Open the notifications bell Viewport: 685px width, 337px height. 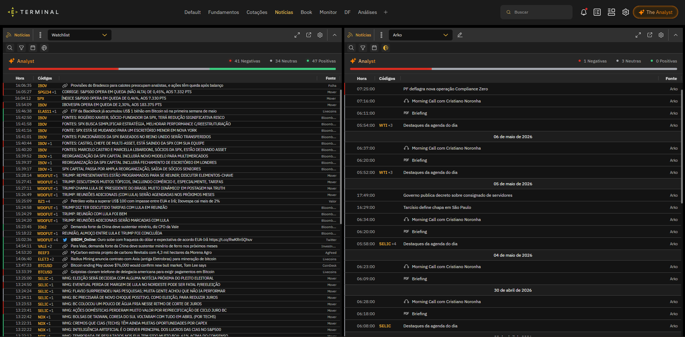click(584, 12)
